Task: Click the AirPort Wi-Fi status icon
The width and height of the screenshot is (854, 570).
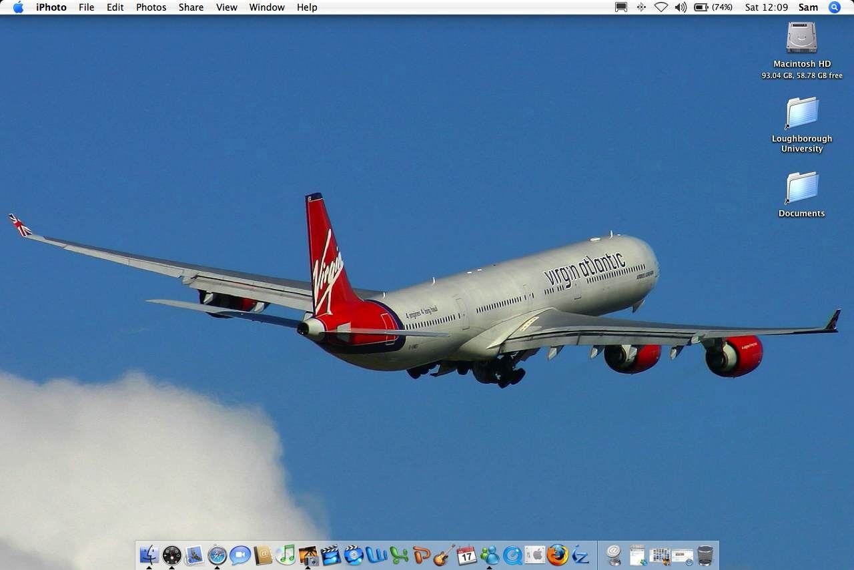Action: point(661,7)
